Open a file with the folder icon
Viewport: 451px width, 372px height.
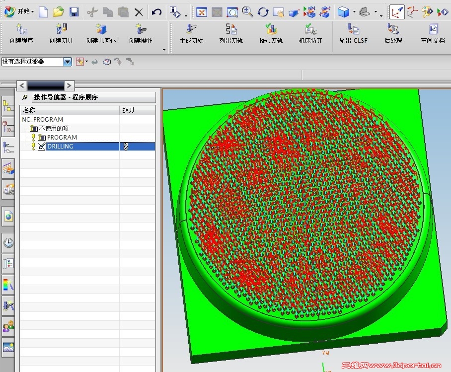click(59, 12)
